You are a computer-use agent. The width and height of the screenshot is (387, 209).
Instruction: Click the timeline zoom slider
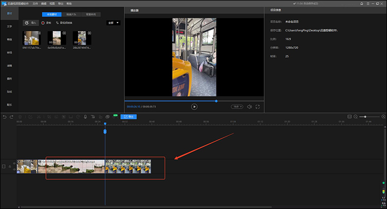[369, 117]
